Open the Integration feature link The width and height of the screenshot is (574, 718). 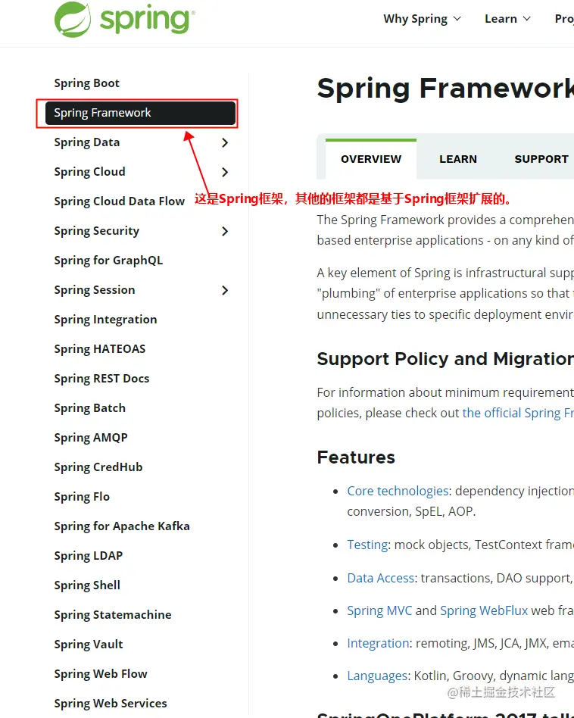[x=378, y=643]
